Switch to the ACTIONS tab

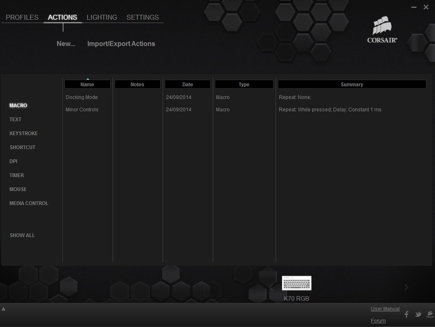pyautogui.click(x=62, y=18)
